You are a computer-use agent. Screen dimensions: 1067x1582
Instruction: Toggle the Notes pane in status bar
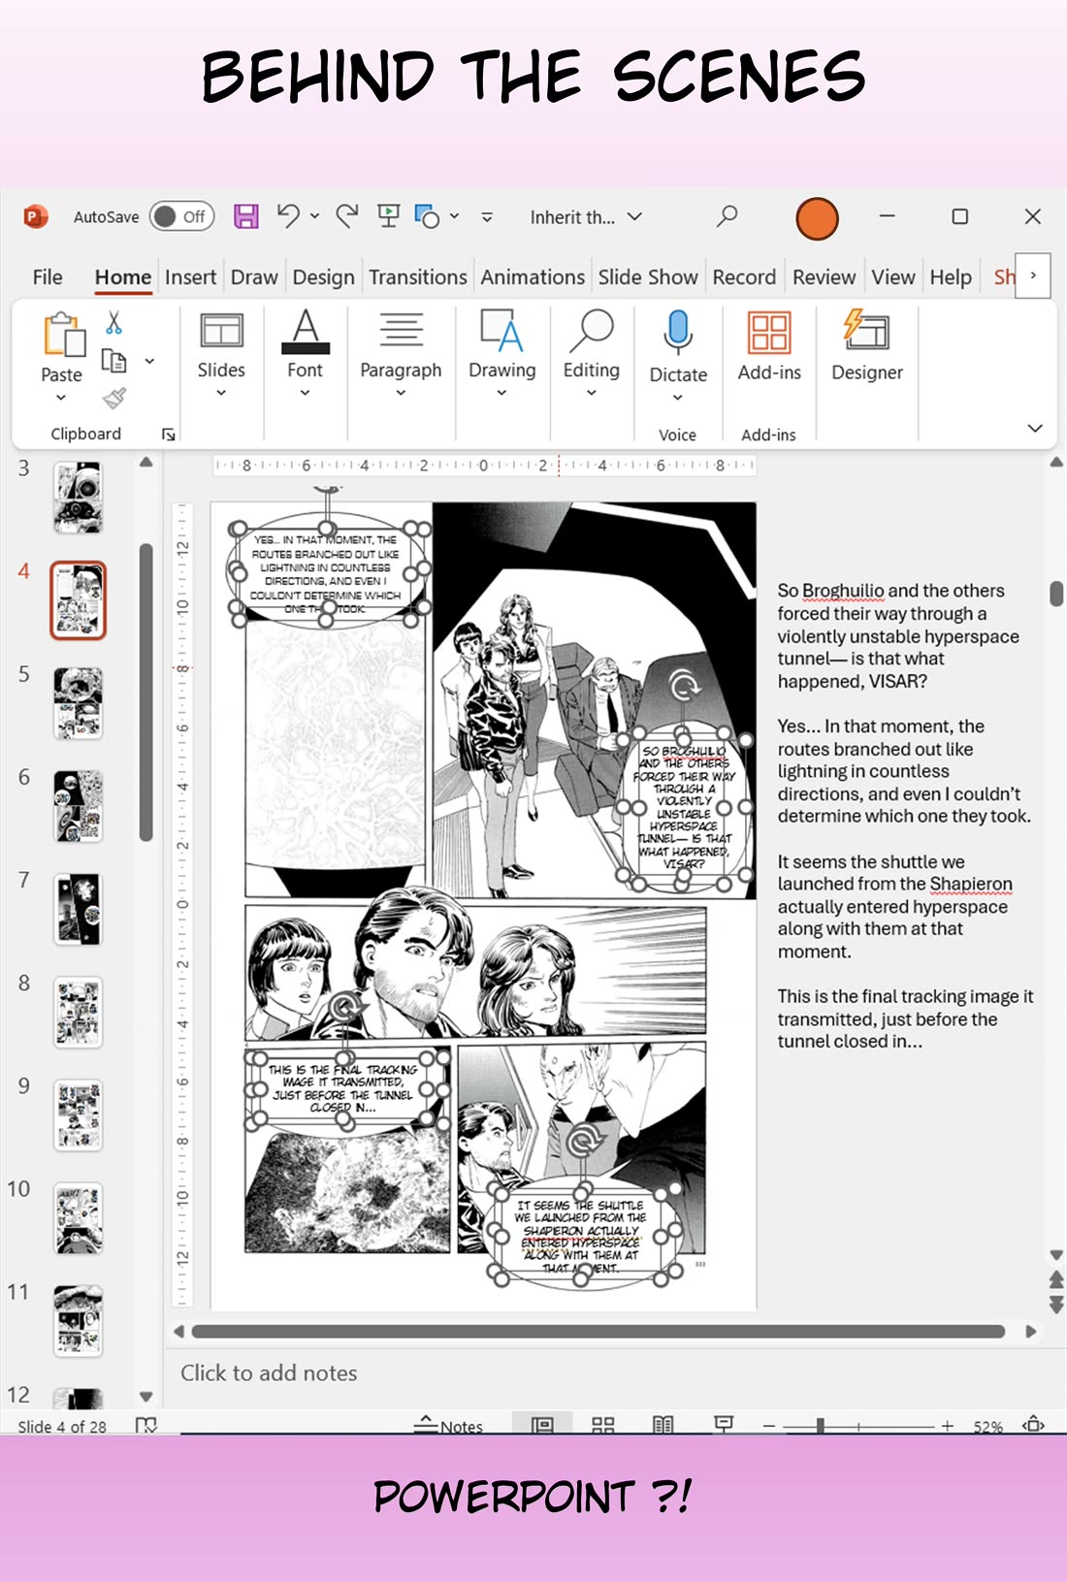pyautogui.click(x=448, y=1425)
